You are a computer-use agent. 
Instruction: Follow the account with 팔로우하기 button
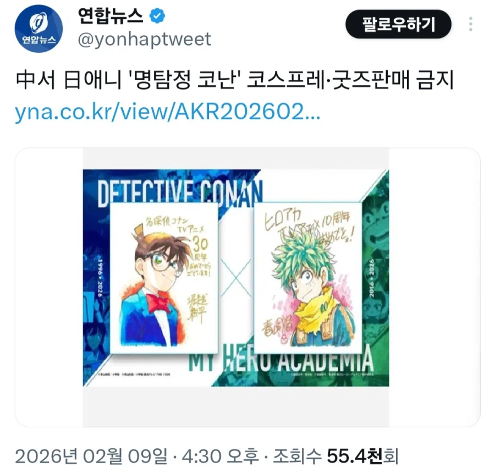coord(398,24)
